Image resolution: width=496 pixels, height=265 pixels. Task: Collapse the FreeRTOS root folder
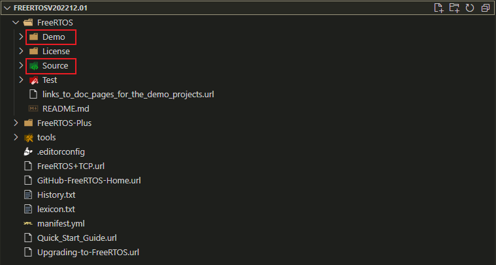(x=16, y=23)
